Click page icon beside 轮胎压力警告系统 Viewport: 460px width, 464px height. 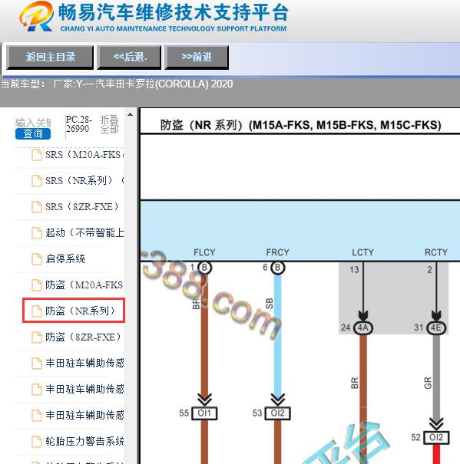pyautogui.click(x=36, y=441)
